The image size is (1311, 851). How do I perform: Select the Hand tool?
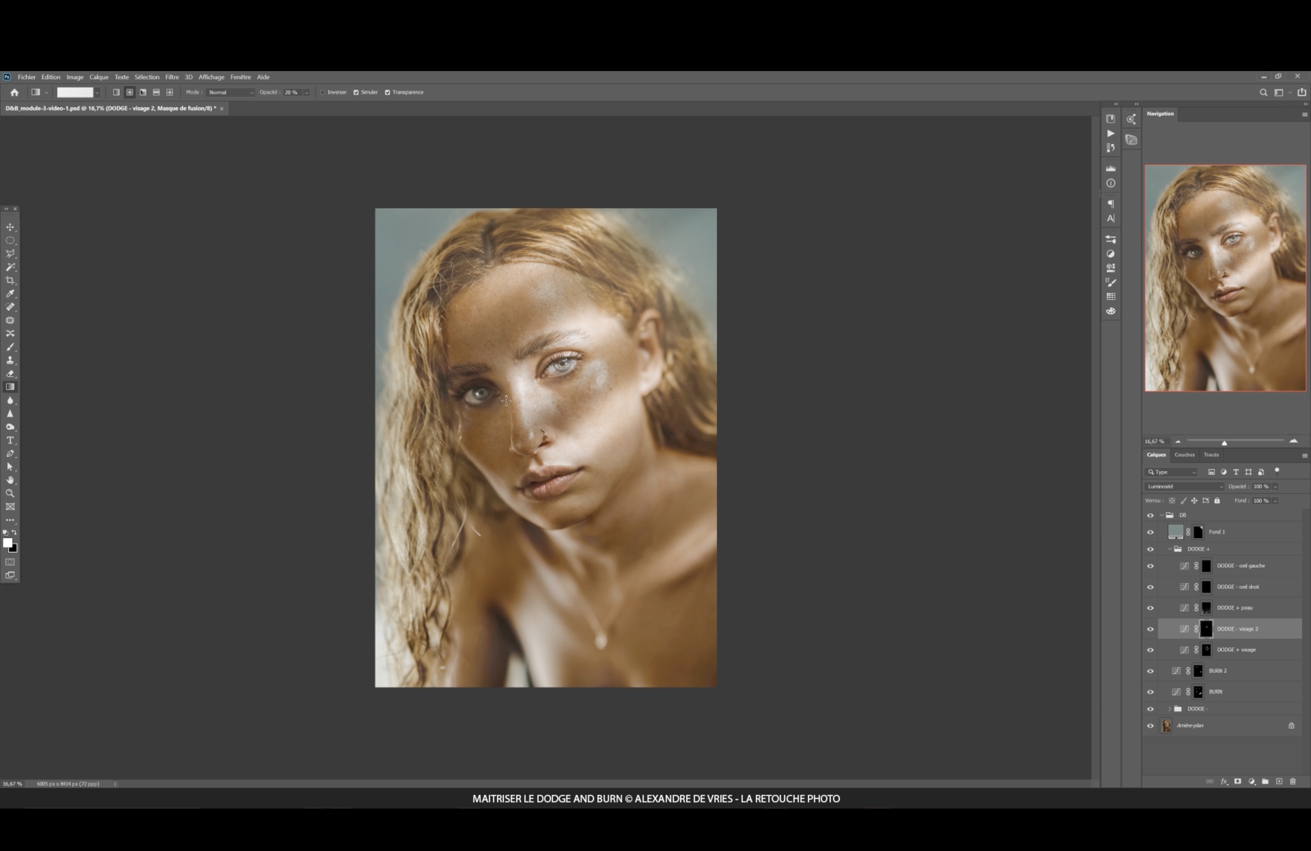(x=10, y=480)
